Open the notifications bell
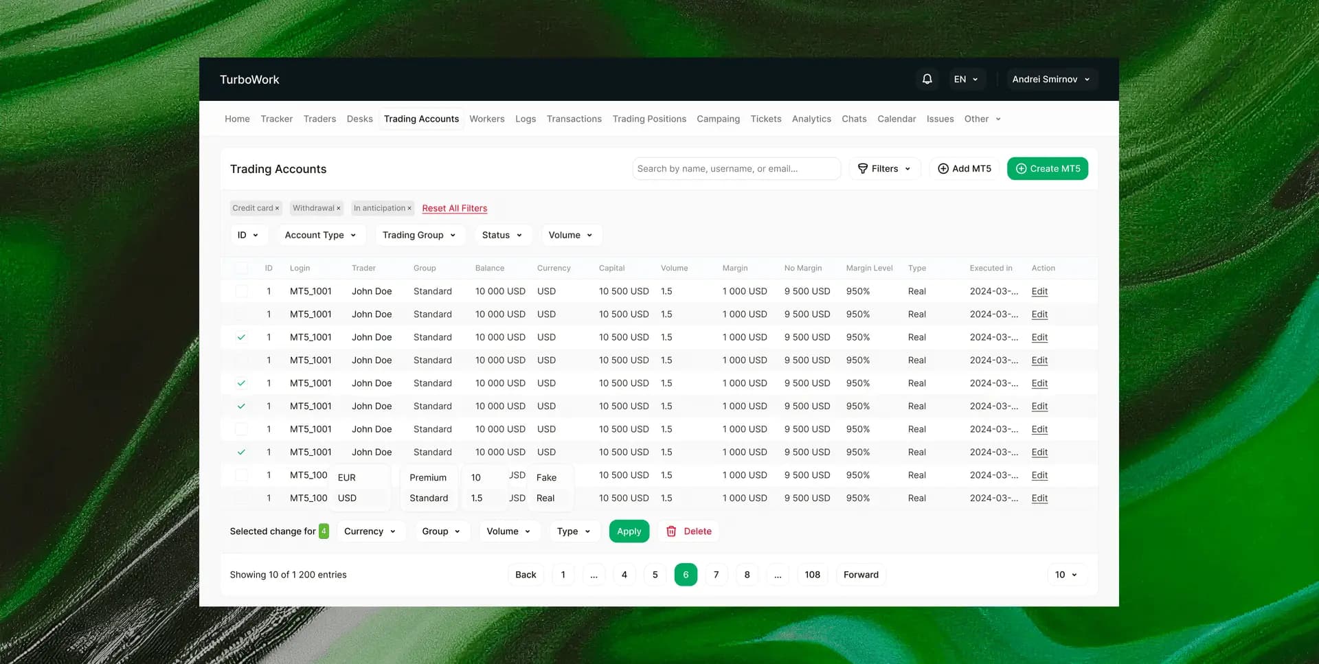The width and height of the screenshot is (1319, 664). tap(927, 79)
